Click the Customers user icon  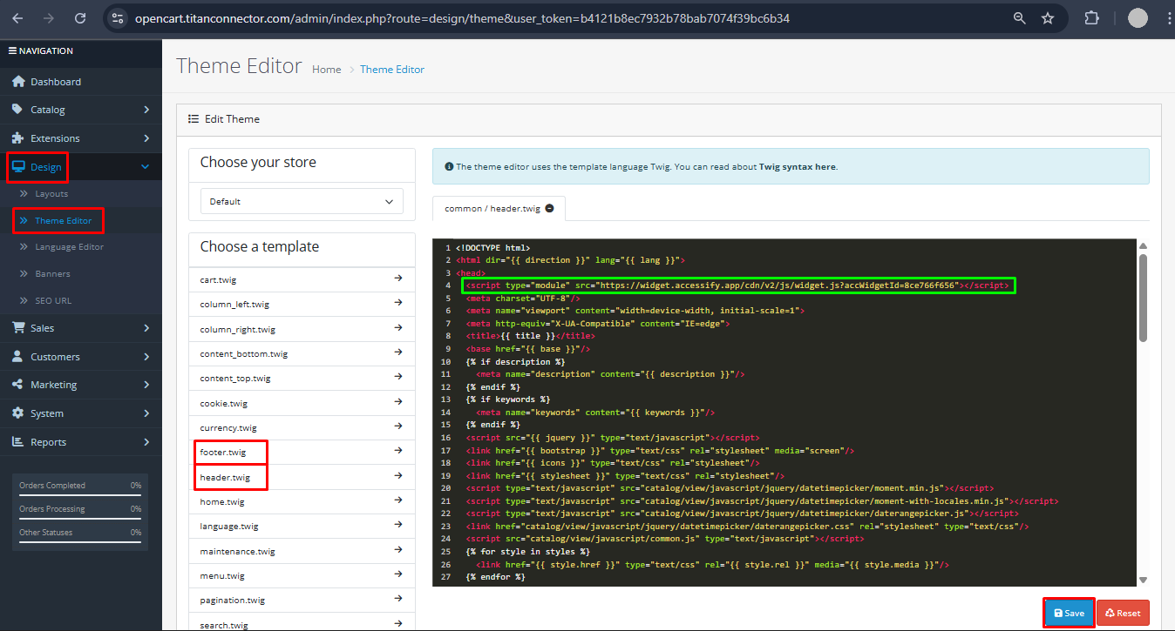tap(19, 356)
